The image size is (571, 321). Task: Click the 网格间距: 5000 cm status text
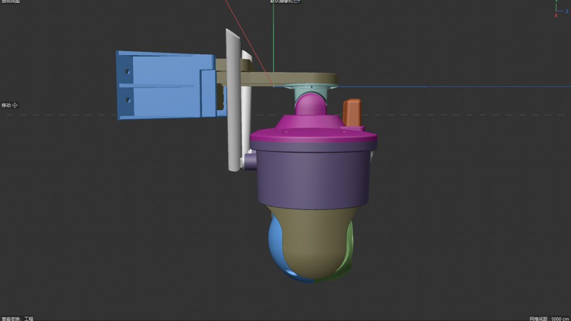click(549, 318)
